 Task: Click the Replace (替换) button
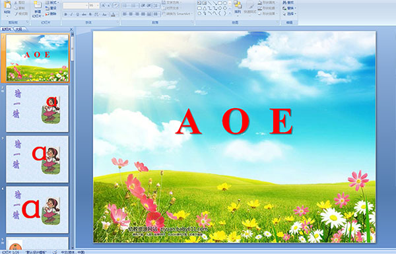point(289,9)
